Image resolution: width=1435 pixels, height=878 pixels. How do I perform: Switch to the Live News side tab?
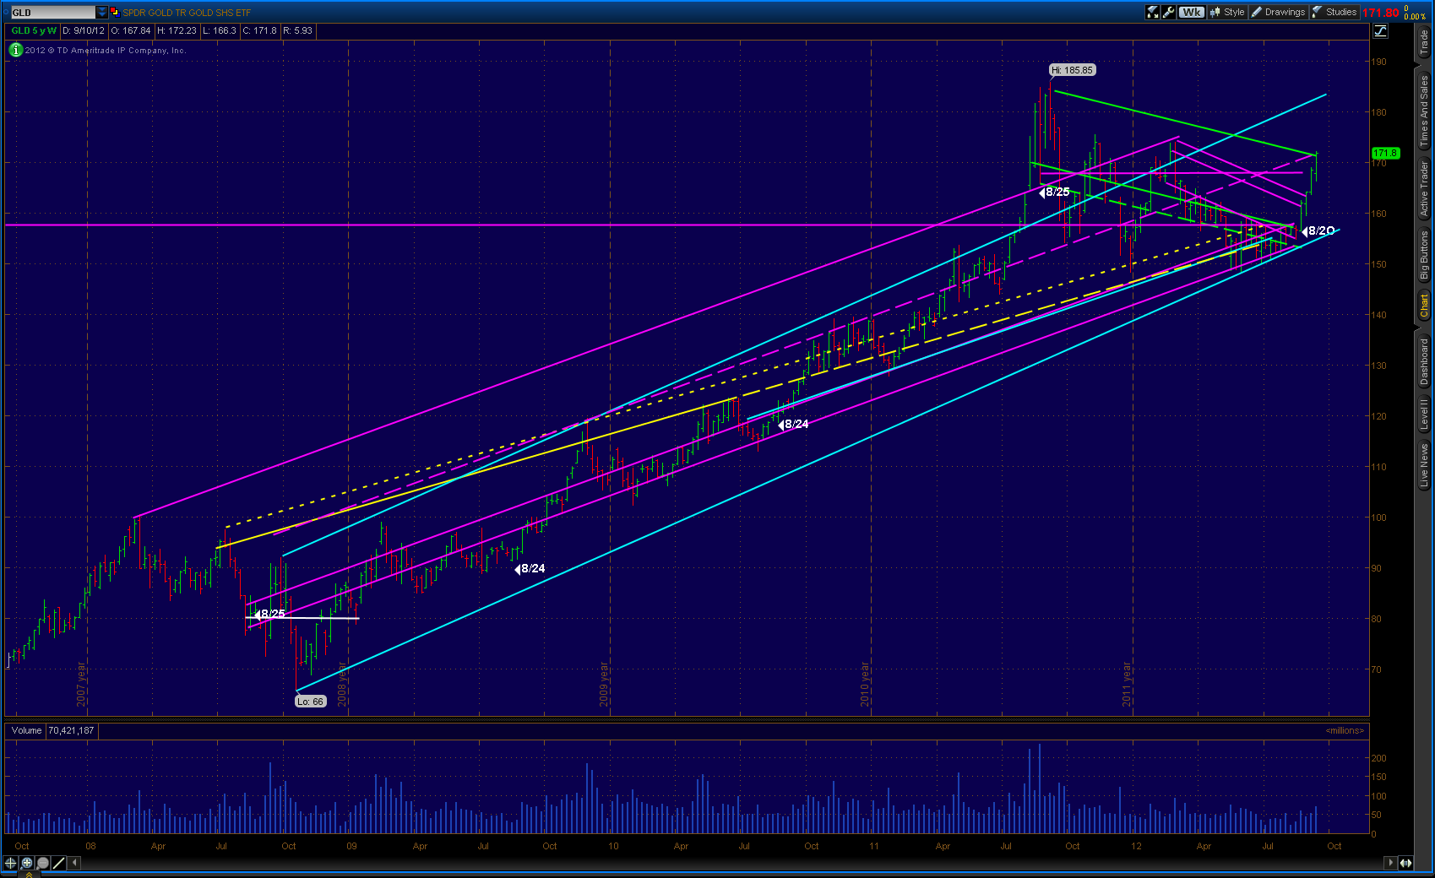coord(1424,465)
